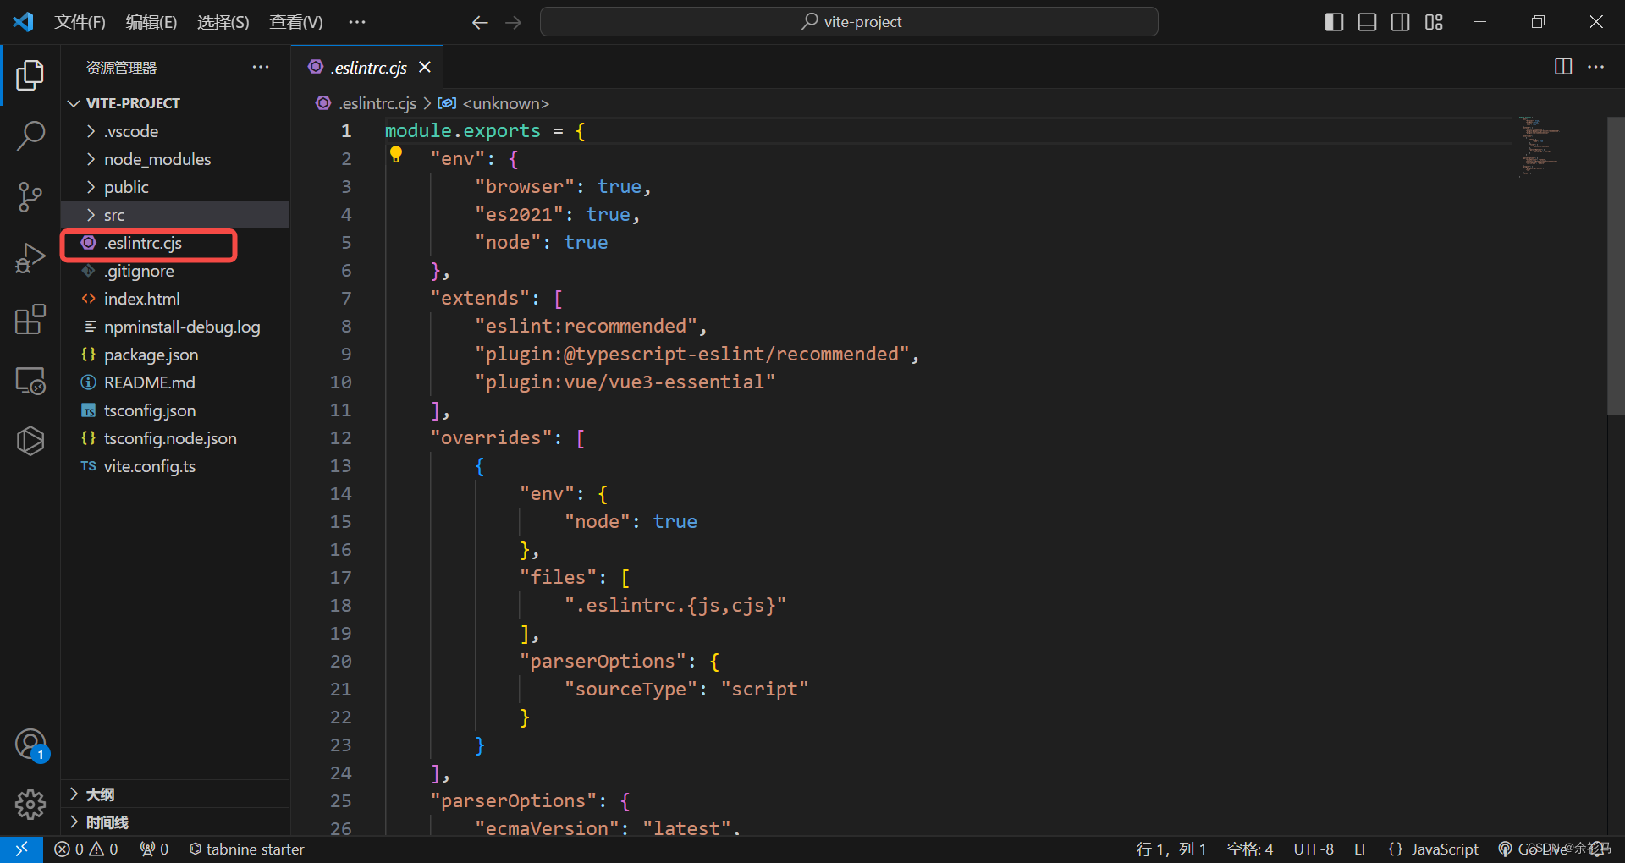This screenshot has height=863, width=1625.
Task: Open Source Control view
Action: pyautogui.click(x=30, y=196)
